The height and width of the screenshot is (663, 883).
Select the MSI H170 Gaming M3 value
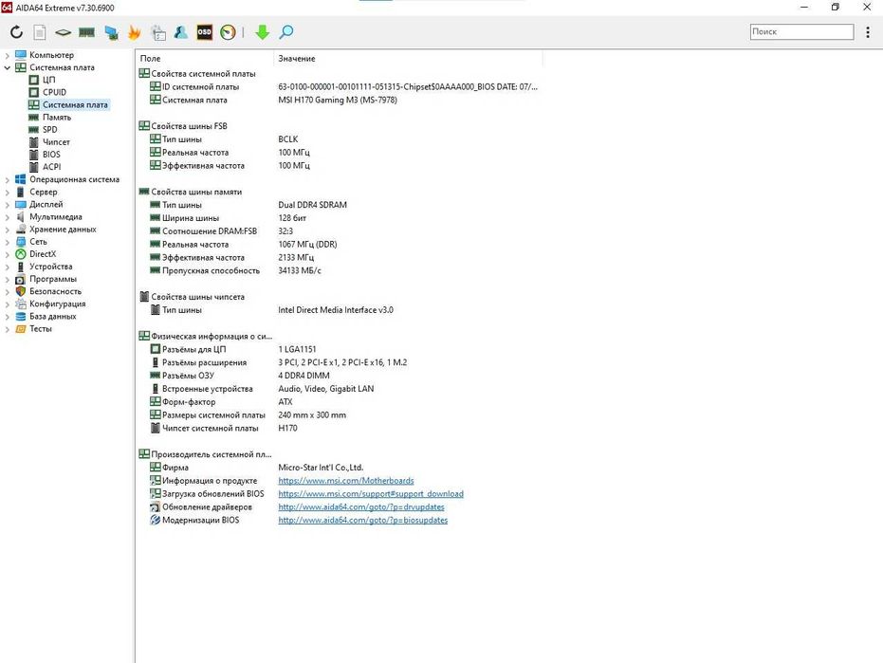[338, 100]
